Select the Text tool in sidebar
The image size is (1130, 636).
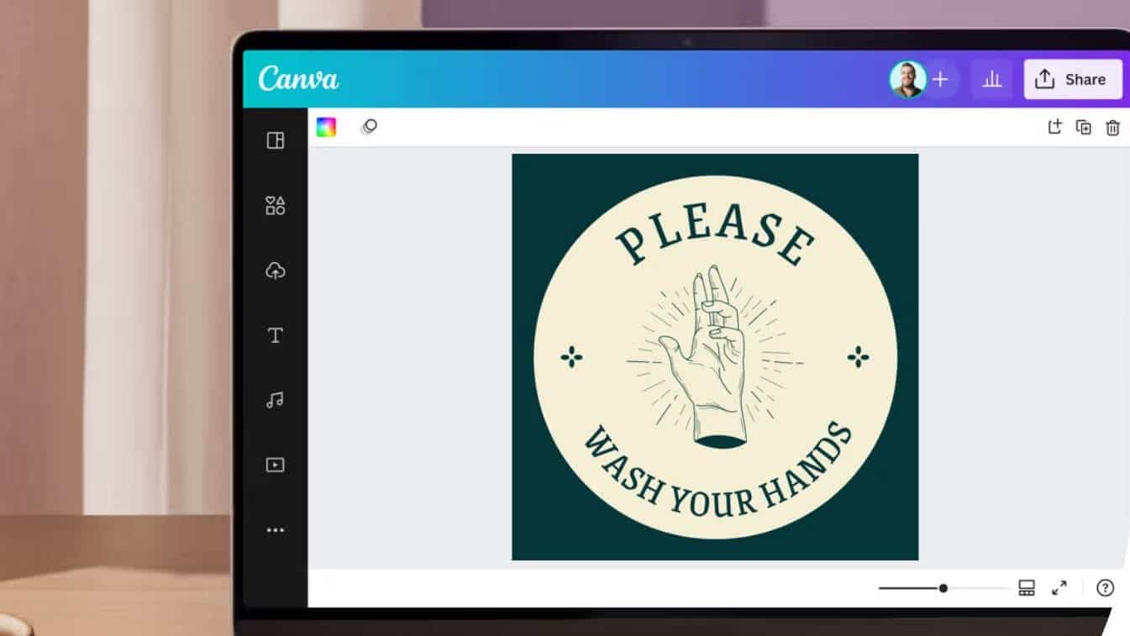point(275,335)
